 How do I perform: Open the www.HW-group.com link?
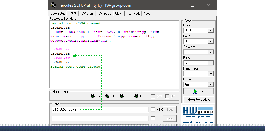point(198,117)
